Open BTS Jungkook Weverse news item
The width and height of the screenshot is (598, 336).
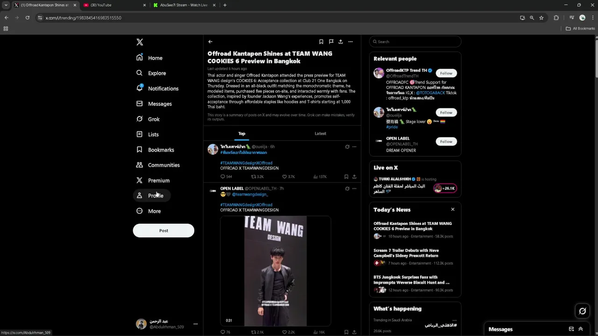tap(415, 284)
